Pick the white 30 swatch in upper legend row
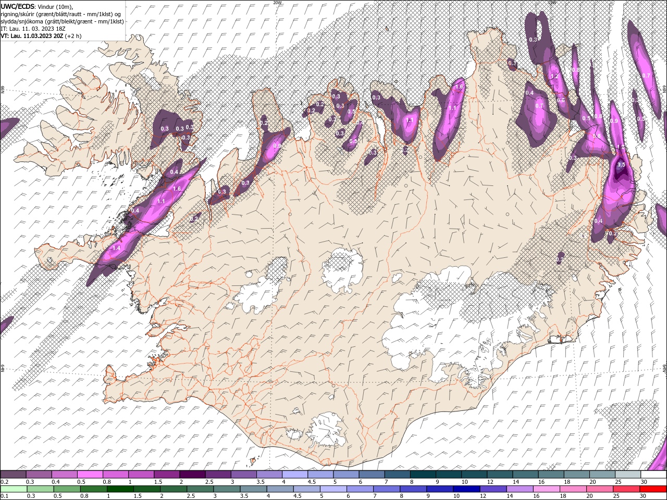 coord(653,474)
